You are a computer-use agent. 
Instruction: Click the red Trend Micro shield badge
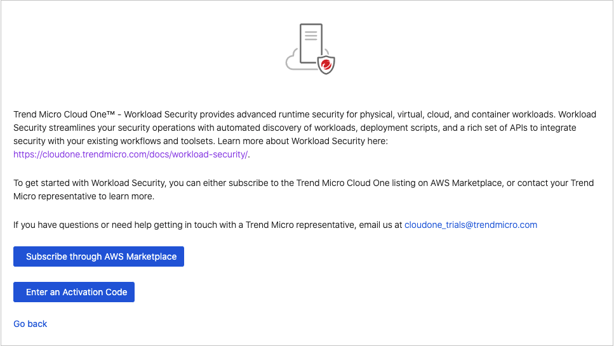326,65
